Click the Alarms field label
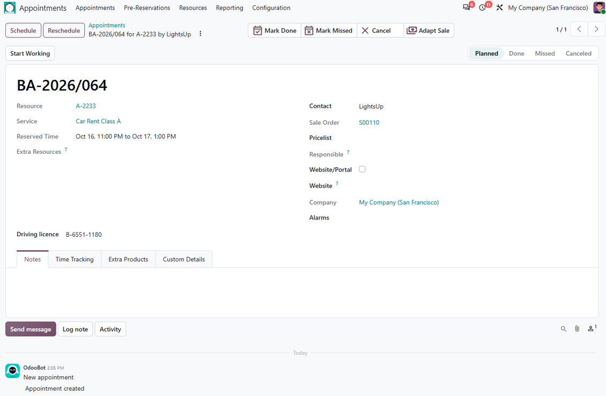The image size is (606, 396). pyautogui.click(x=319, y=218)
